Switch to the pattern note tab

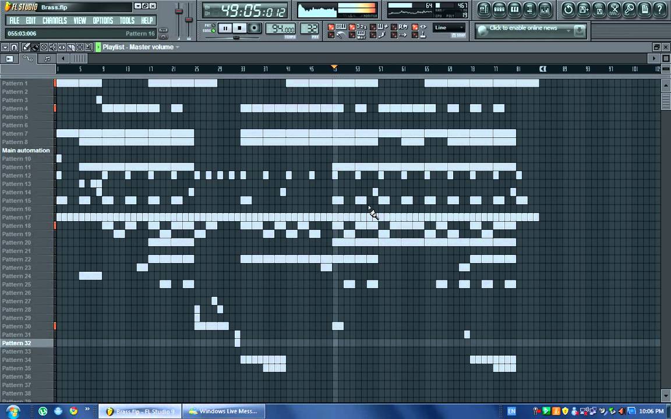pyautogui.click(x=47, y=59)
